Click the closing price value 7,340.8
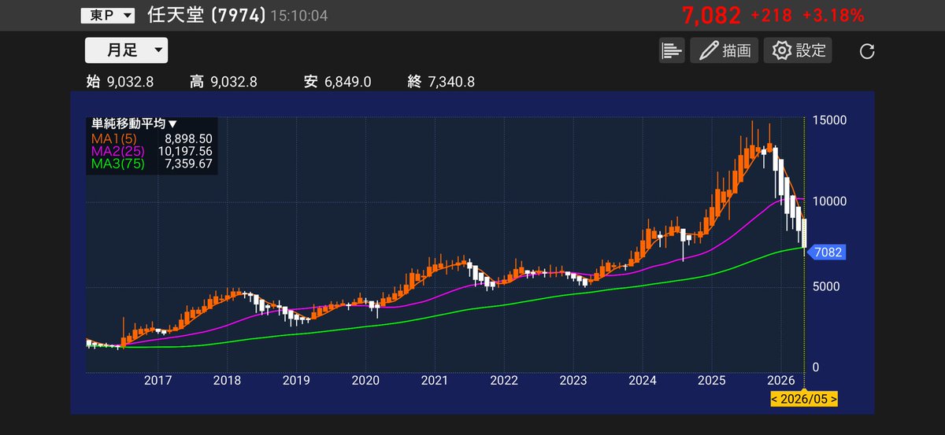945x435 pixels. [x=450, y=81]
